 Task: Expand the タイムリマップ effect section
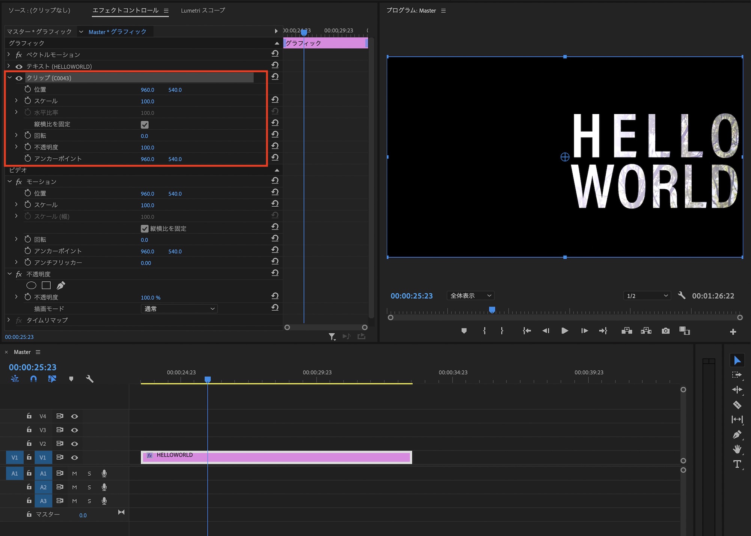[9, 320]
